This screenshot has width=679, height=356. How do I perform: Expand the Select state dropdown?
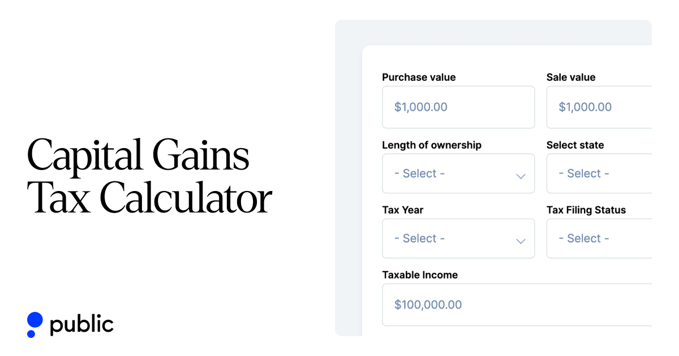(x=599, y=173)
